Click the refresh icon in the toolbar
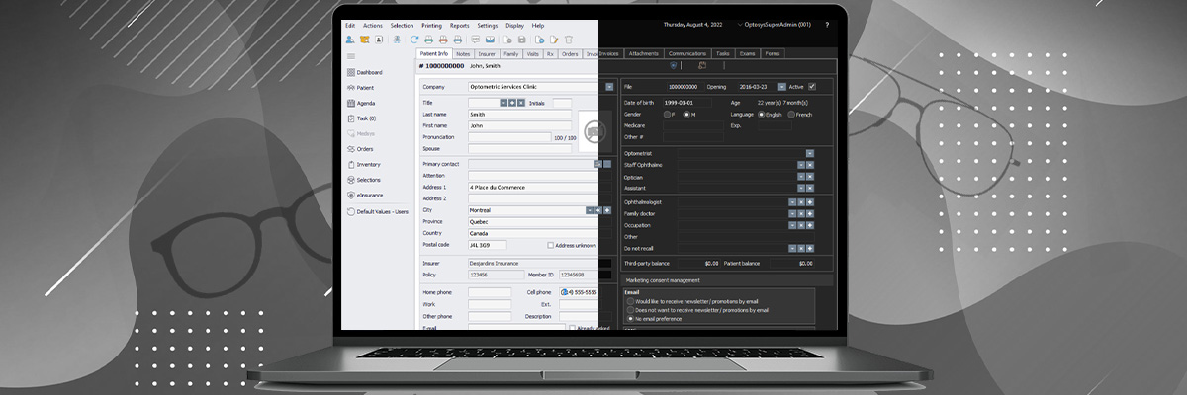1187x395 pixels. click(413, 39)
